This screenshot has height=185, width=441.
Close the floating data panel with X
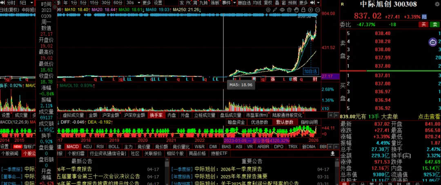point(55,2)
